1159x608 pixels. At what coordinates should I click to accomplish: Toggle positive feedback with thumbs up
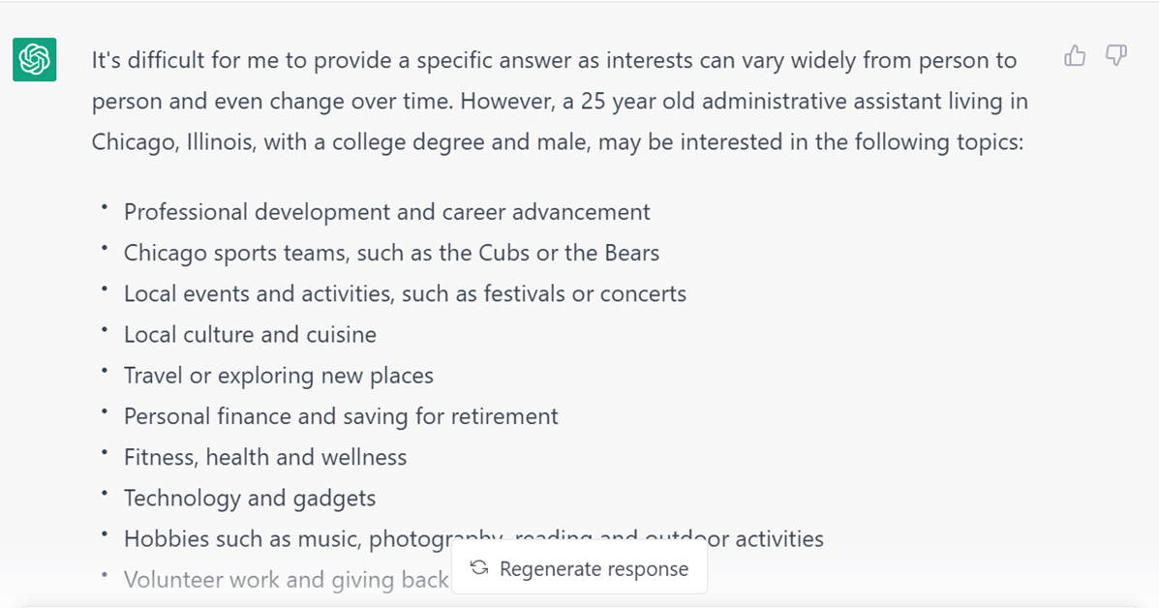coord(1075,56)
